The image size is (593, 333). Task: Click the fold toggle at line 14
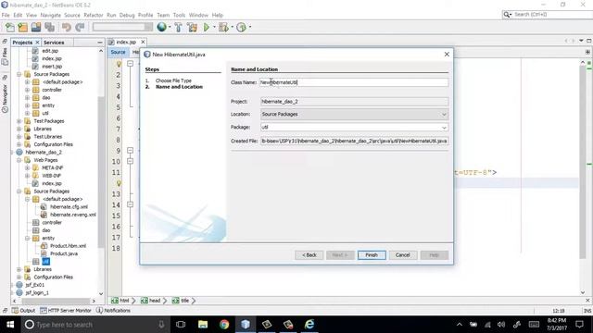pos(130,204)
